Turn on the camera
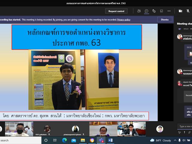 (180, 11)
